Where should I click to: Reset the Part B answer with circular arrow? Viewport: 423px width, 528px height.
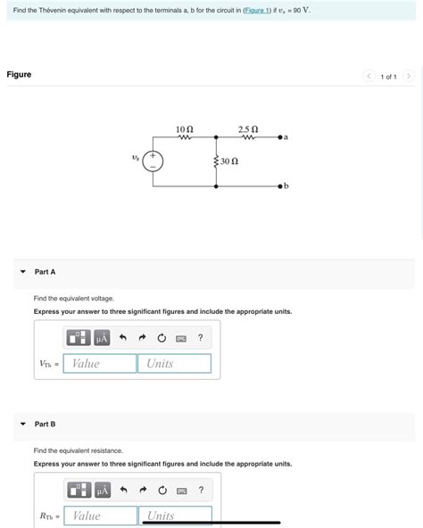pos(162,490)
